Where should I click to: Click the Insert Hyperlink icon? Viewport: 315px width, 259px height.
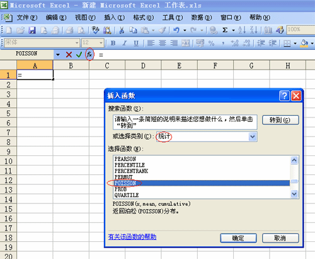tap(214, 30)
